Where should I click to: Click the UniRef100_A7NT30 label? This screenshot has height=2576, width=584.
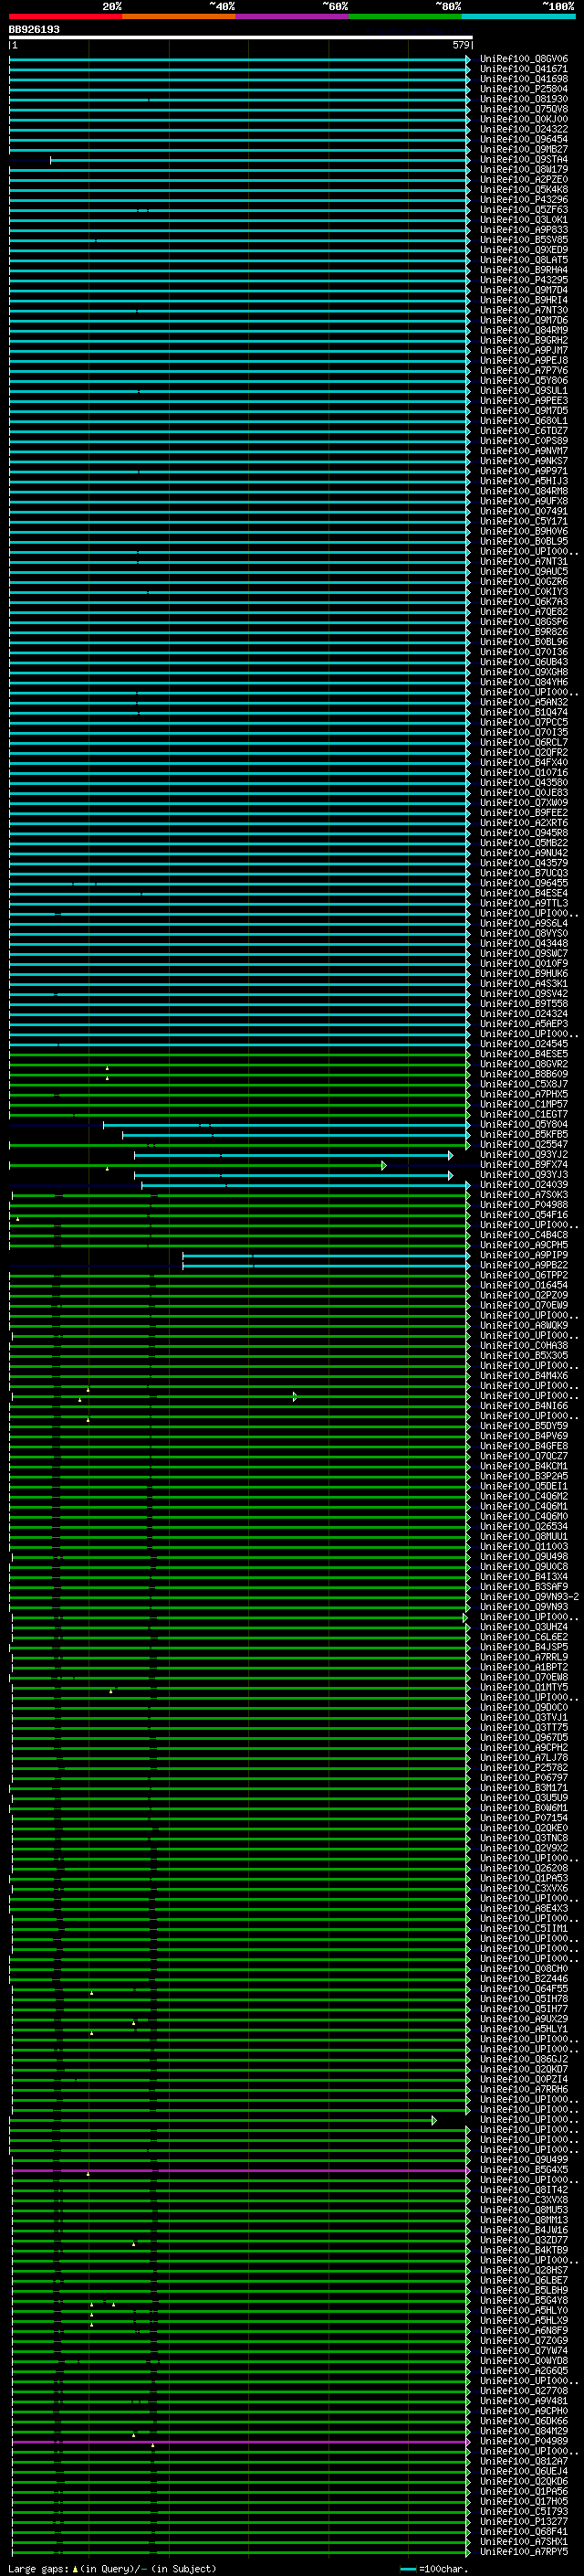pos(524,310)
